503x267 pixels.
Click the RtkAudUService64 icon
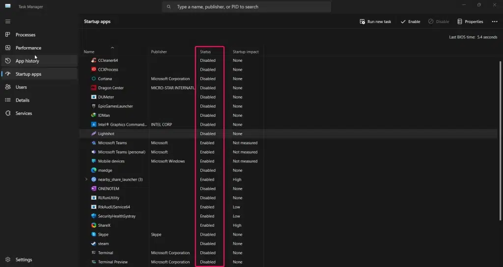[x=94, y=207]
